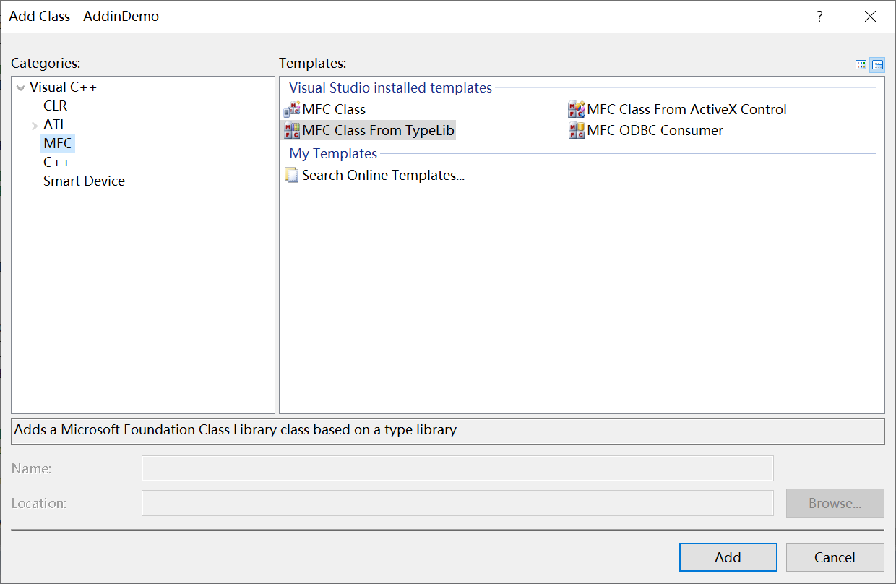This screenshot has width=896, height=584.
Task: Pick the MFC ODBC Consumer icon
Action: pyautogui.click(x=576, y=131)
